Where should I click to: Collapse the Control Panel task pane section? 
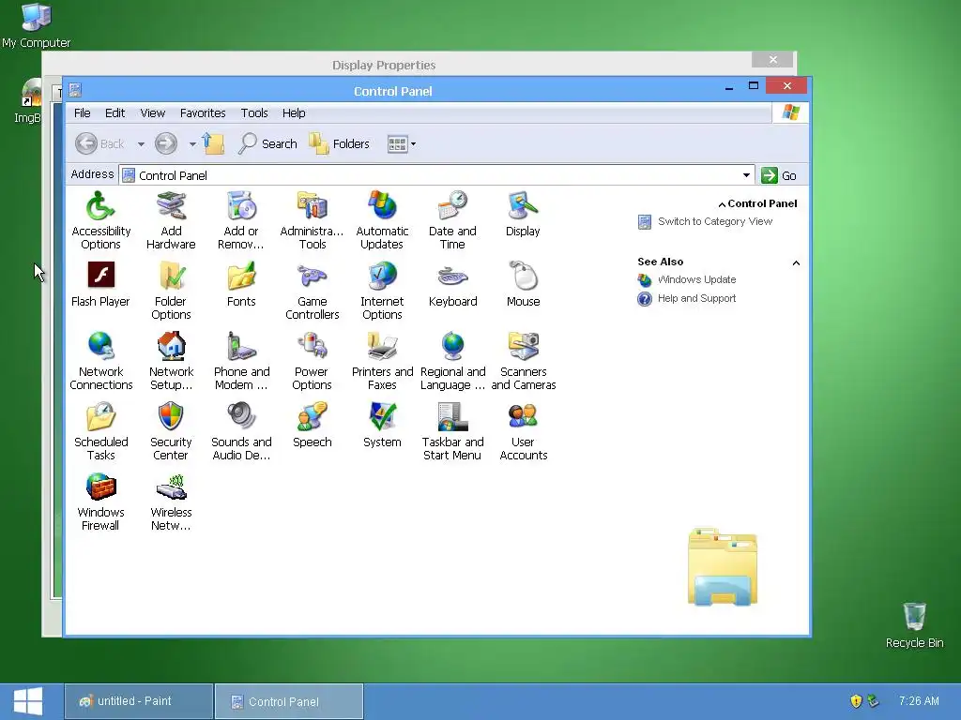pos(722,204)
